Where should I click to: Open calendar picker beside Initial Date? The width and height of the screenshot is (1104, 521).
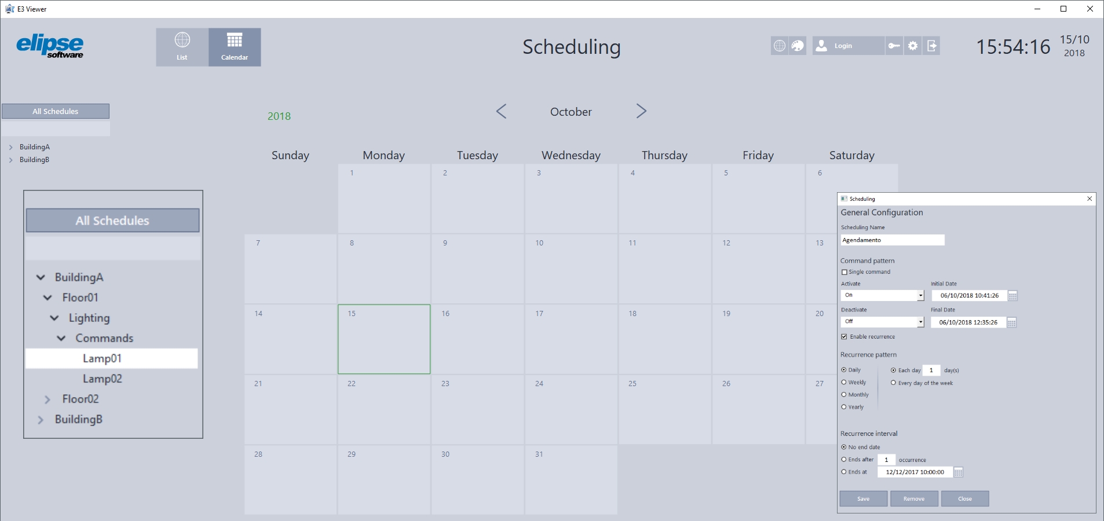click(x=1012, y=296)
